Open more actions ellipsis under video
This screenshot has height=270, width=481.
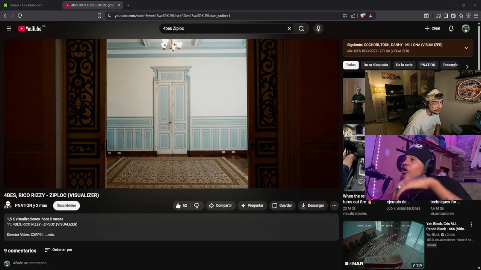pyautogui.click(x=334, y=205)
